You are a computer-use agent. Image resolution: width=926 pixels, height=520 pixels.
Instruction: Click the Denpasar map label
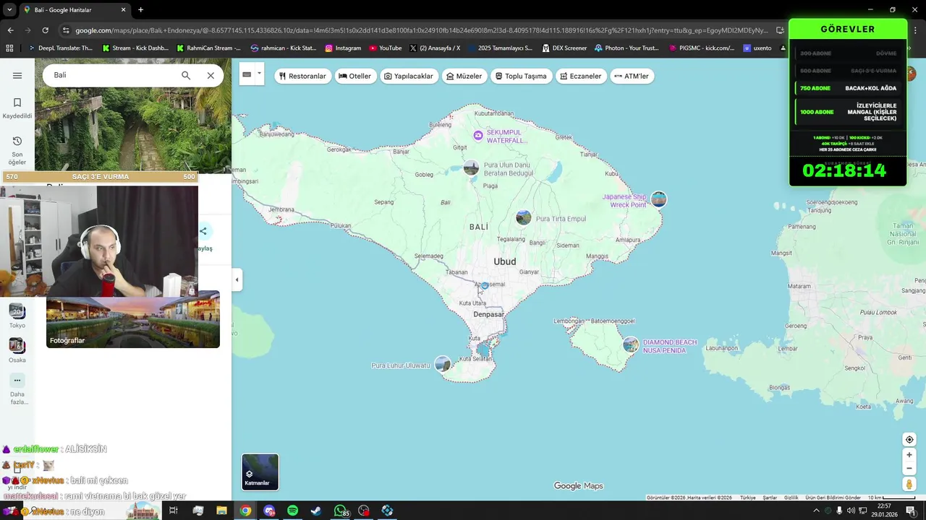[488, 314]
